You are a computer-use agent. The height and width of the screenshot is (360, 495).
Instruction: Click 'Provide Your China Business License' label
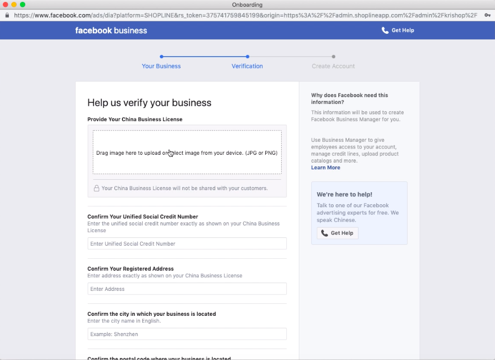(135, 119)
